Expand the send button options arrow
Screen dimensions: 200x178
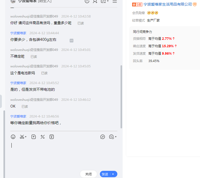pos(113,174)
